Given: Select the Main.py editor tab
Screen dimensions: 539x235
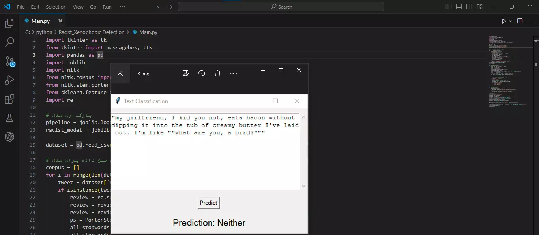Looking at the screenshot, I should pyautogui.click(x=41, y=21).
